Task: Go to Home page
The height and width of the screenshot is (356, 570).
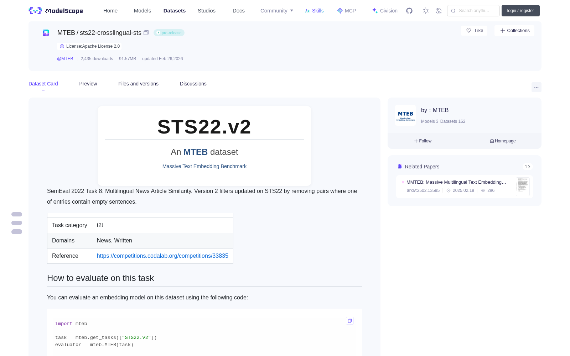Action: coord(110,11)
